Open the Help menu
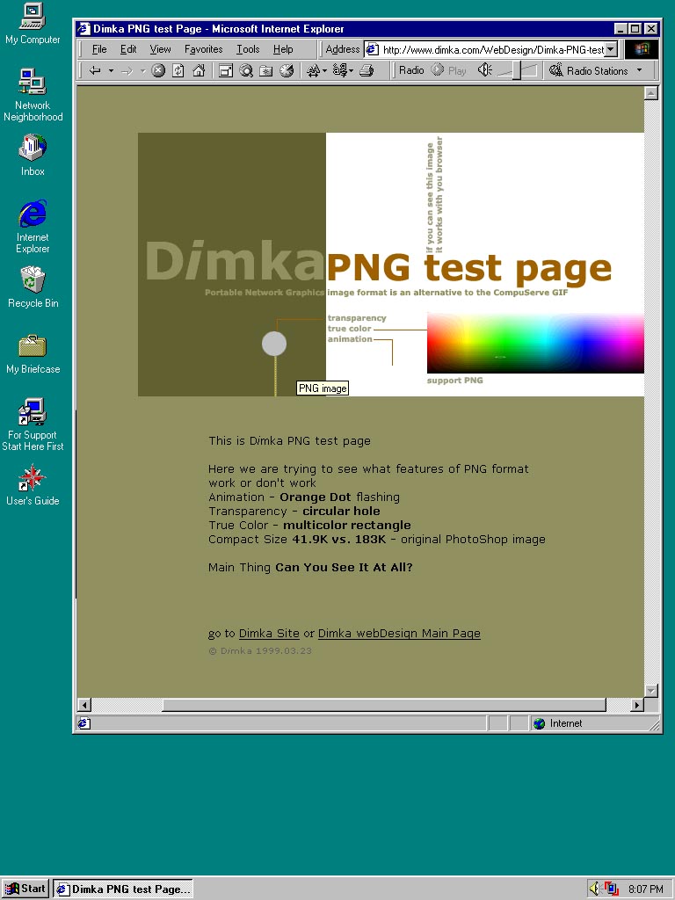Image resolution: width=675 pixels, height=900 pixels. [283, 49]
